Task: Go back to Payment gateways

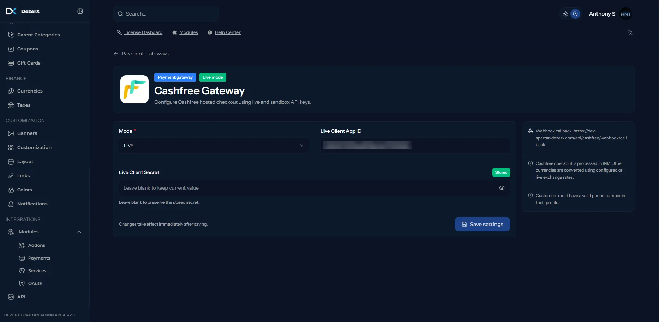Action: (141, 54)
